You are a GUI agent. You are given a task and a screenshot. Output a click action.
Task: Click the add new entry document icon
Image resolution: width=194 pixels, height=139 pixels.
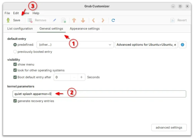[x=63, y=20]
